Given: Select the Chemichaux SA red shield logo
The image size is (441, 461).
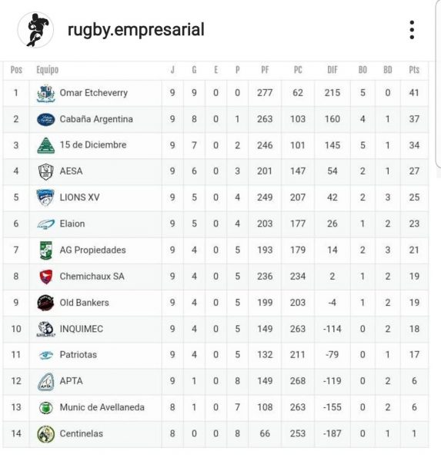Looking at the screenshot, I should click(45, 277).
